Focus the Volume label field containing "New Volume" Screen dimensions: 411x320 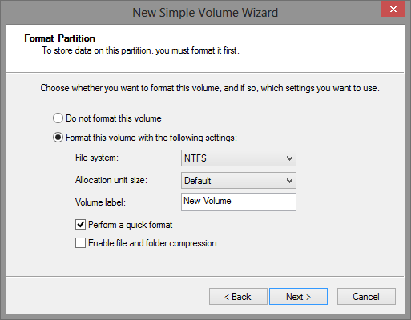point(239,202)
